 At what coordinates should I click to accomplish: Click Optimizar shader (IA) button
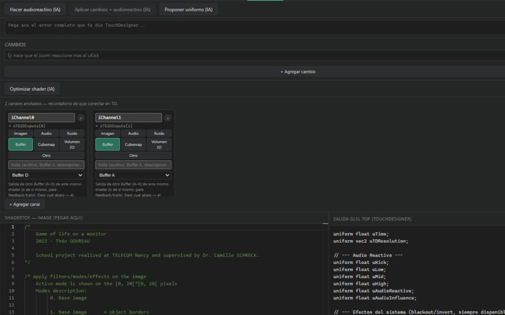32,89
